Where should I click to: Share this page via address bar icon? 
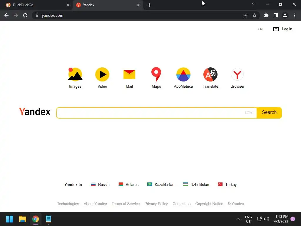click(x=245, y=15)
